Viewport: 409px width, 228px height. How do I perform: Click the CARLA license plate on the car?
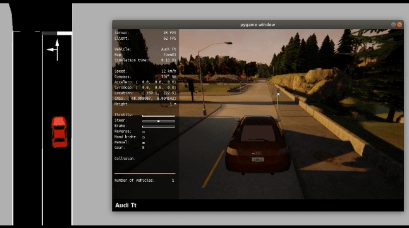258,159
